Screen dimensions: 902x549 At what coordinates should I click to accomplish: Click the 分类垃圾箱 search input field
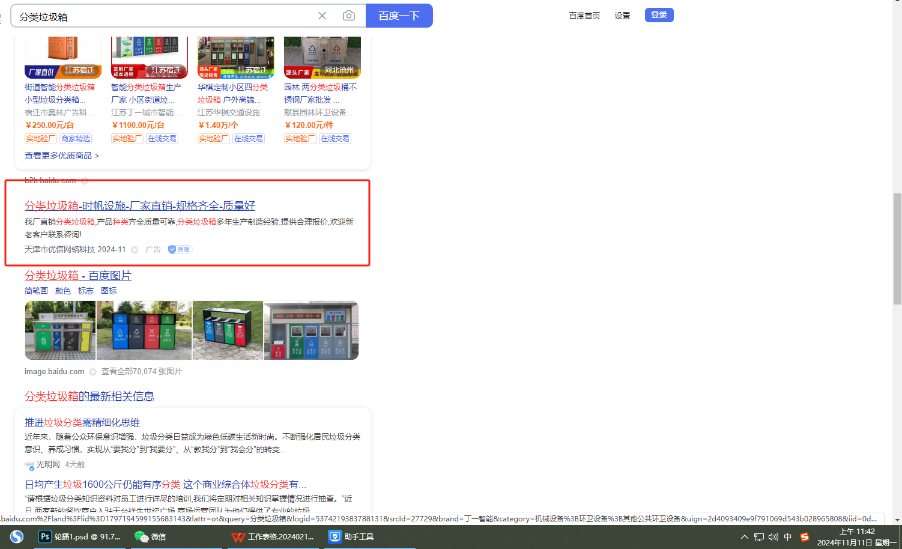click(x=162, y=16)
